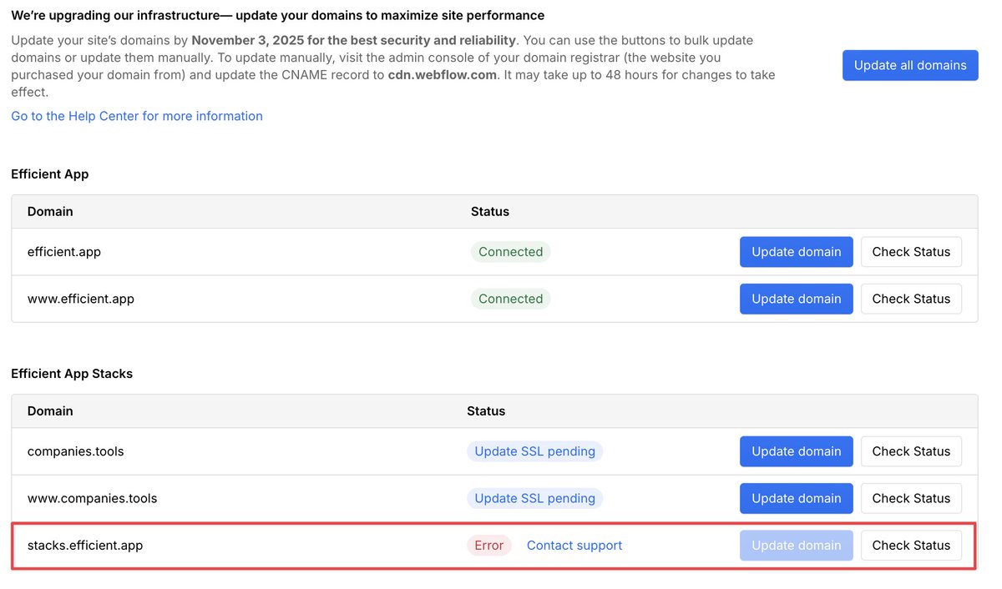
Task: Check Status for companies.tools row
Action: (911, 451)
